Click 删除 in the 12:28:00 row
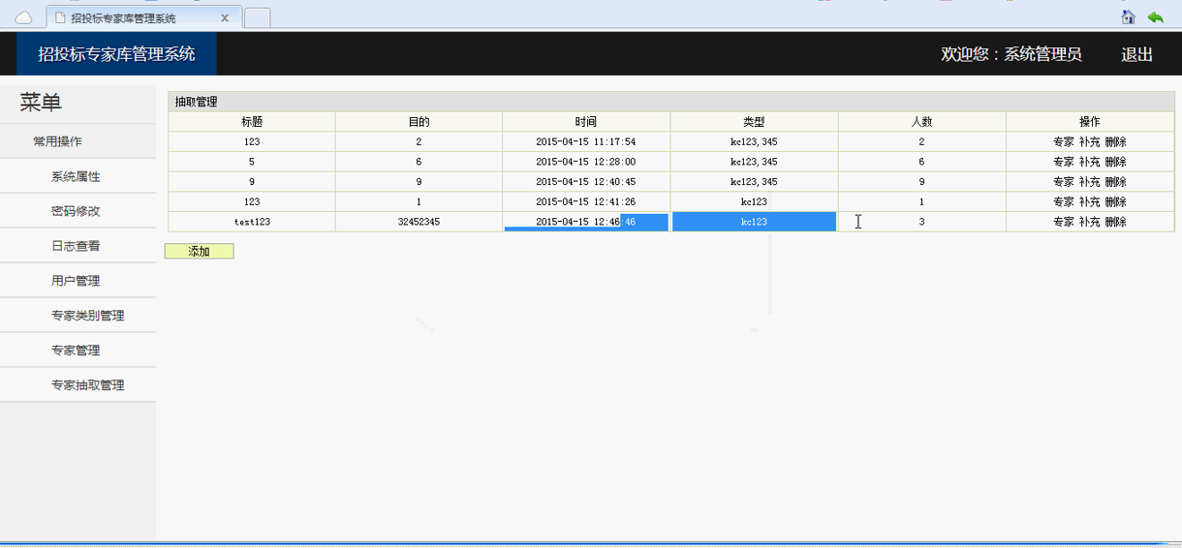The width and height of the screenshot is (1182, 548). 1115,162
